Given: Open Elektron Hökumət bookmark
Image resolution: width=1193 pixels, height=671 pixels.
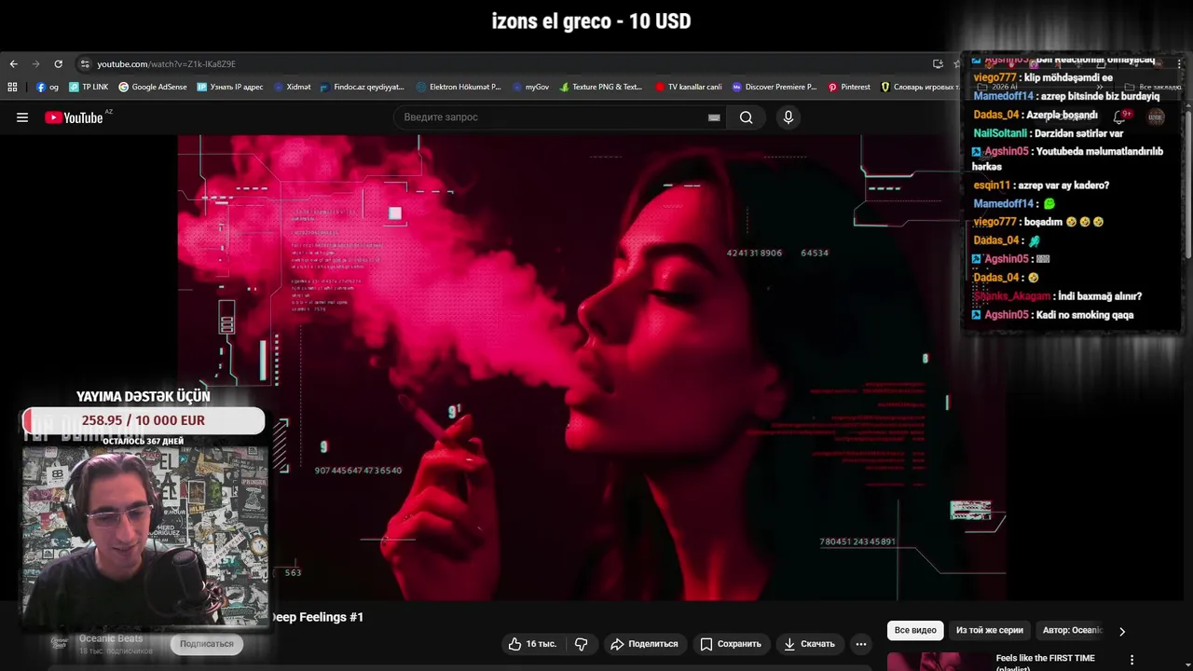Looking at the screenshot, I should pos(459,87).
